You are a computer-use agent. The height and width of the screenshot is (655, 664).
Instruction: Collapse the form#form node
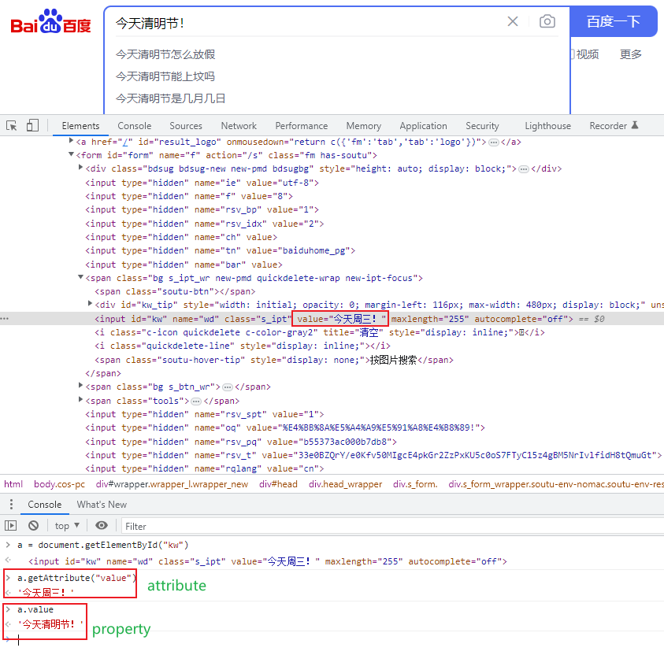71,155
